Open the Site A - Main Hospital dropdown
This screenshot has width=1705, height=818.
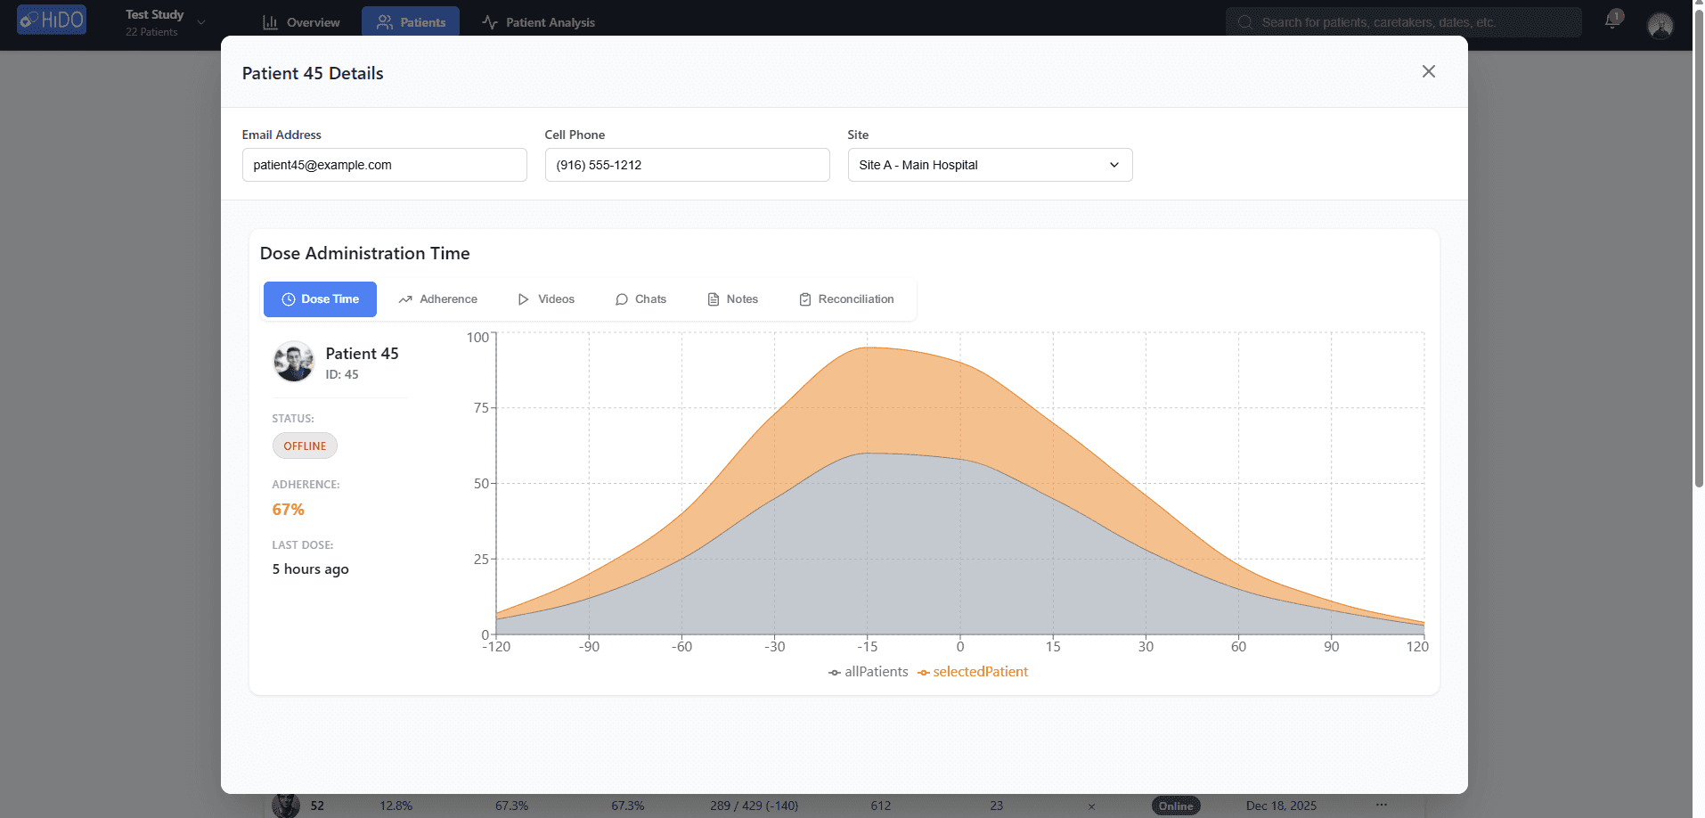click(989, 165)
